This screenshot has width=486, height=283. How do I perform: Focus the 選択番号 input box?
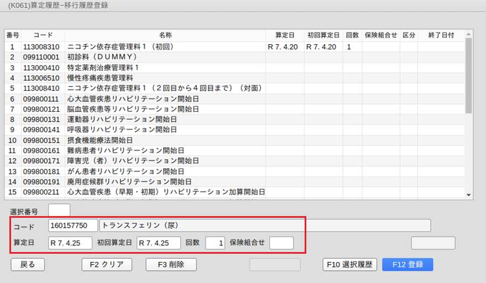[59, 211]
